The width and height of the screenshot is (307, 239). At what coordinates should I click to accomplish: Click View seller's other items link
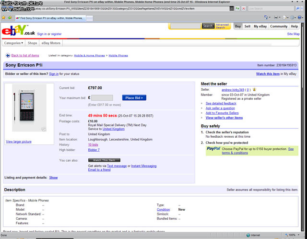click(224, 118)
